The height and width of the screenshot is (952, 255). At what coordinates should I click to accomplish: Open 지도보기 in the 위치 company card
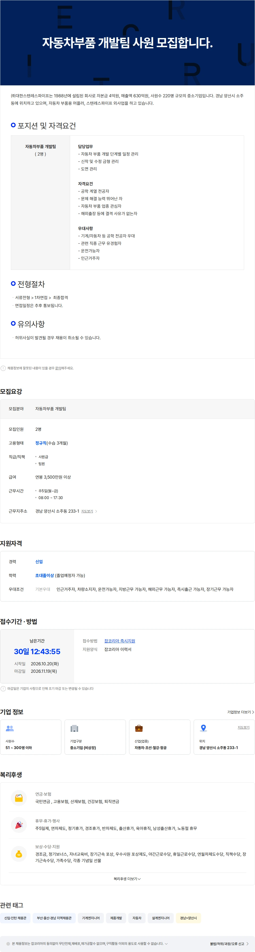pyautogui.click(x=244, y=727)
